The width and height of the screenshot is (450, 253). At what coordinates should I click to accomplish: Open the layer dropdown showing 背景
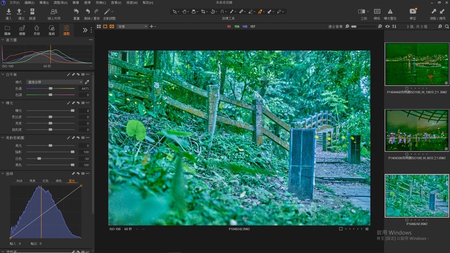132,27
